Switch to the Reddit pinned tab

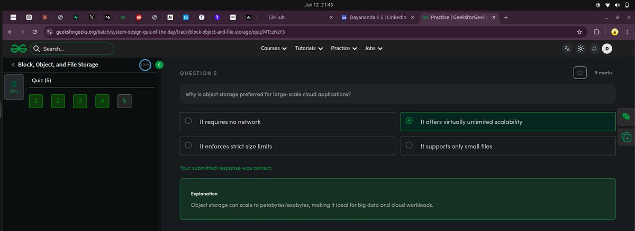[x=138, y=17]
